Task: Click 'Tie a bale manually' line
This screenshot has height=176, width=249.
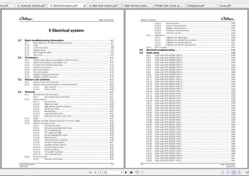Action: (73, 133)
